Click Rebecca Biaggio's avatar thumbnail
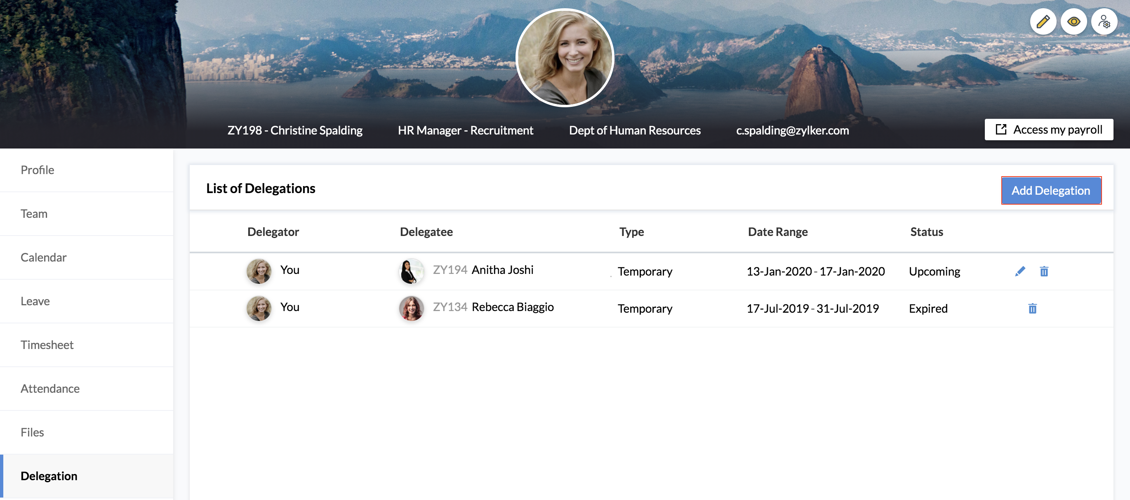 [411, 308]
